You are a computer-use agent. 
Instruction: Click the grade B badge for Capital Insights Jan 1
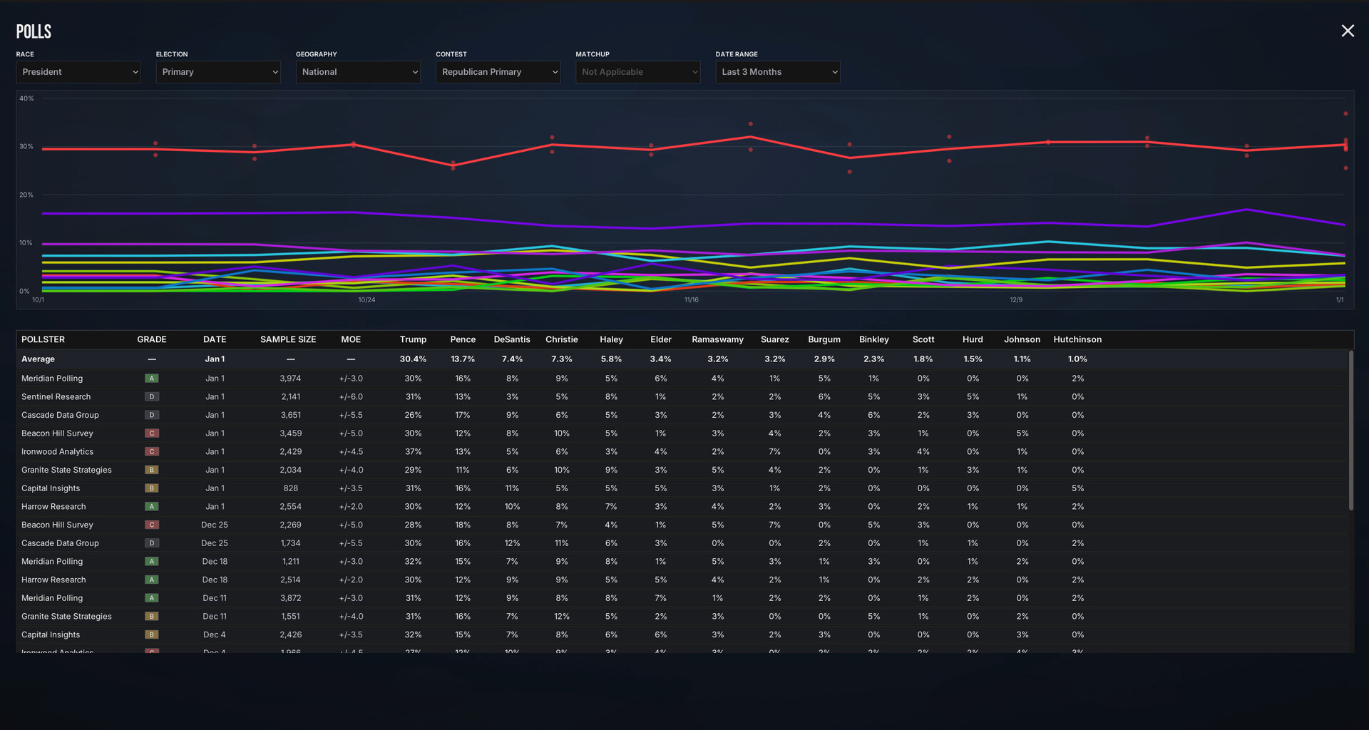pos(152,488)
